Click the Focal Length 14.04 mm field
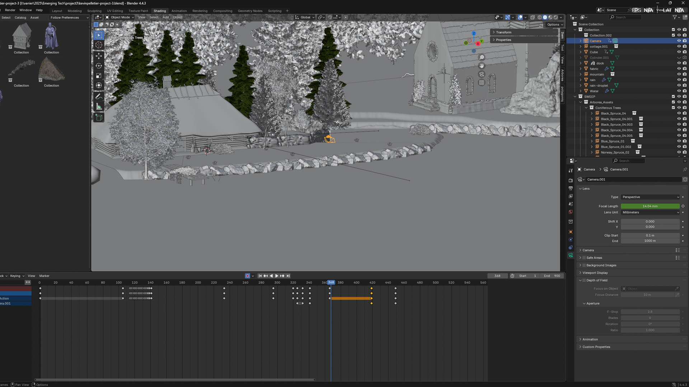This screenshot has height=387, width=689. pyautogui.click(x=650, y=206)
